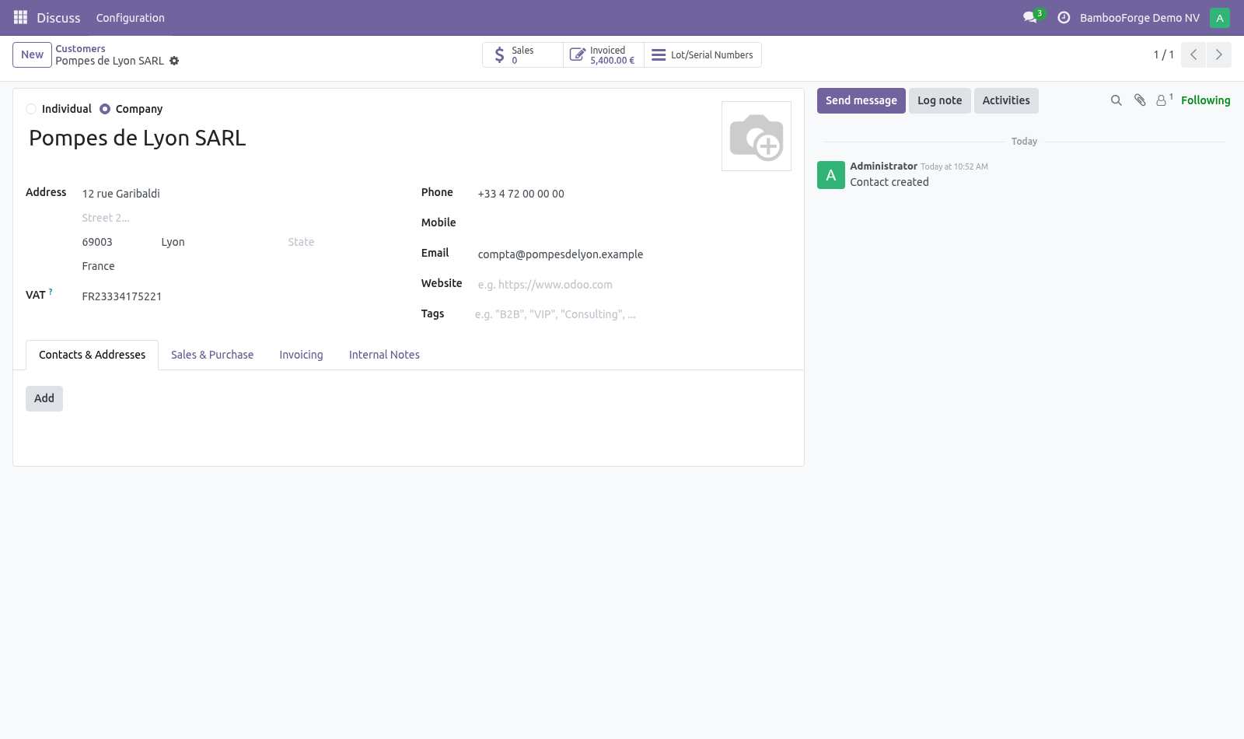Screen dimensions: 1244x739
Task: Open conversations with 3 unread messages
Action: pos(1033,17)
